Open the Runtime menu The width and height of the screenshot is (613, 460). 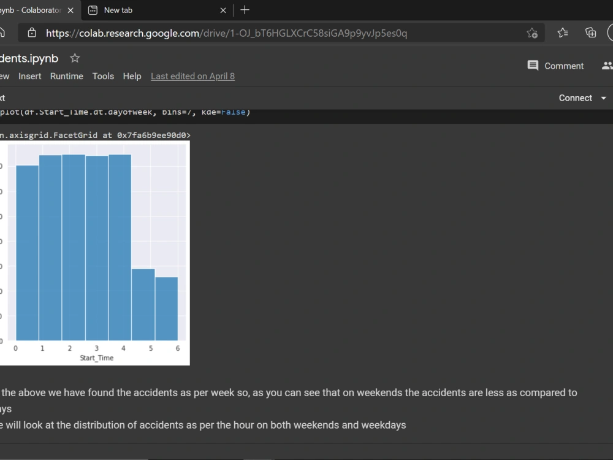click(66, 76)
